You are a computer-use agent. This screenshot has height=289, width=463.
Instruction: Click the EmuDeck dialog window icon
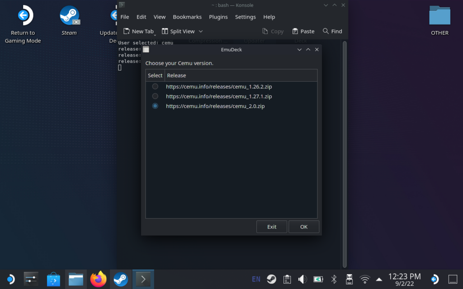146,49
